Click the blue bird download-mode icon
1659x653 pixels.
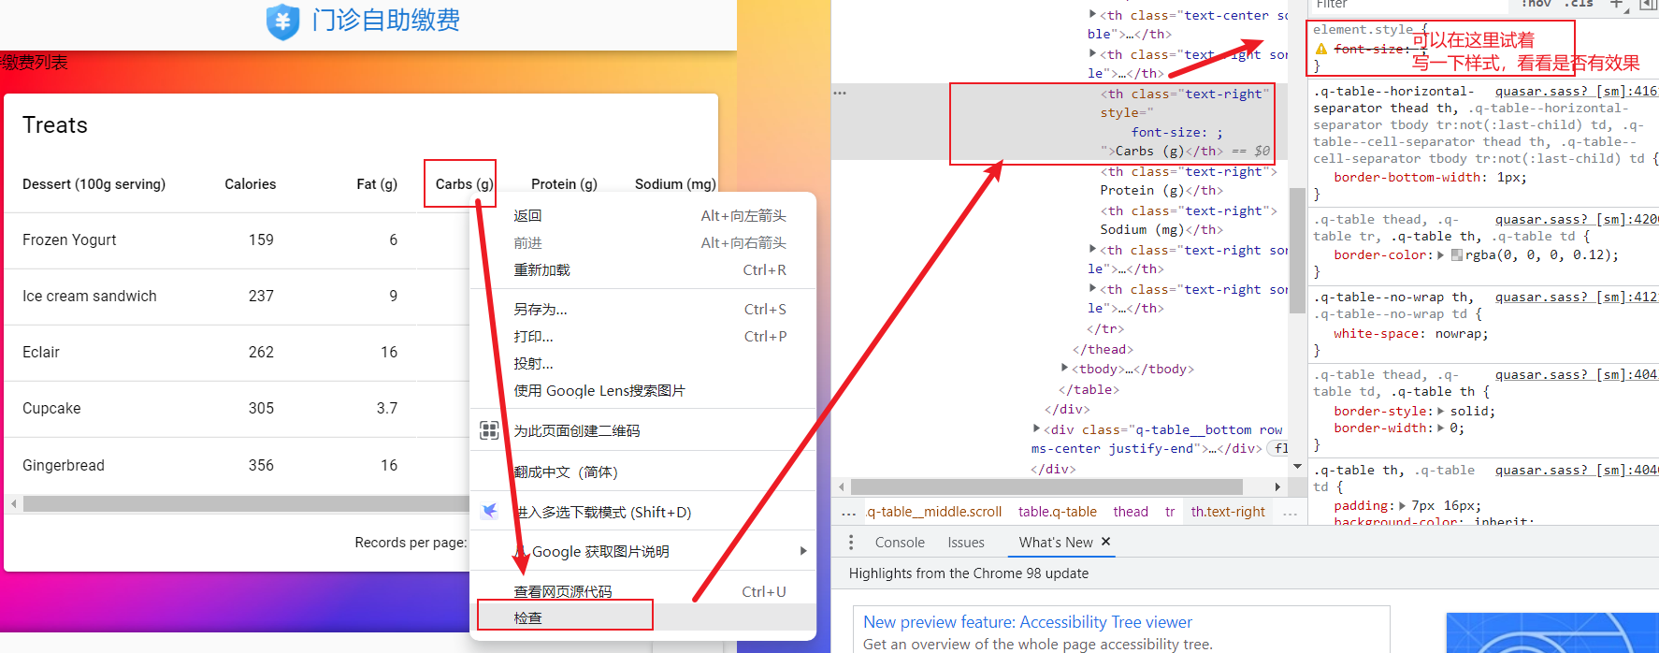pos(489,511)
